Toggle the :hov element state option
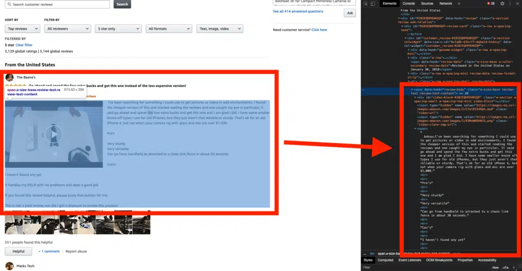 click(495, 267)
